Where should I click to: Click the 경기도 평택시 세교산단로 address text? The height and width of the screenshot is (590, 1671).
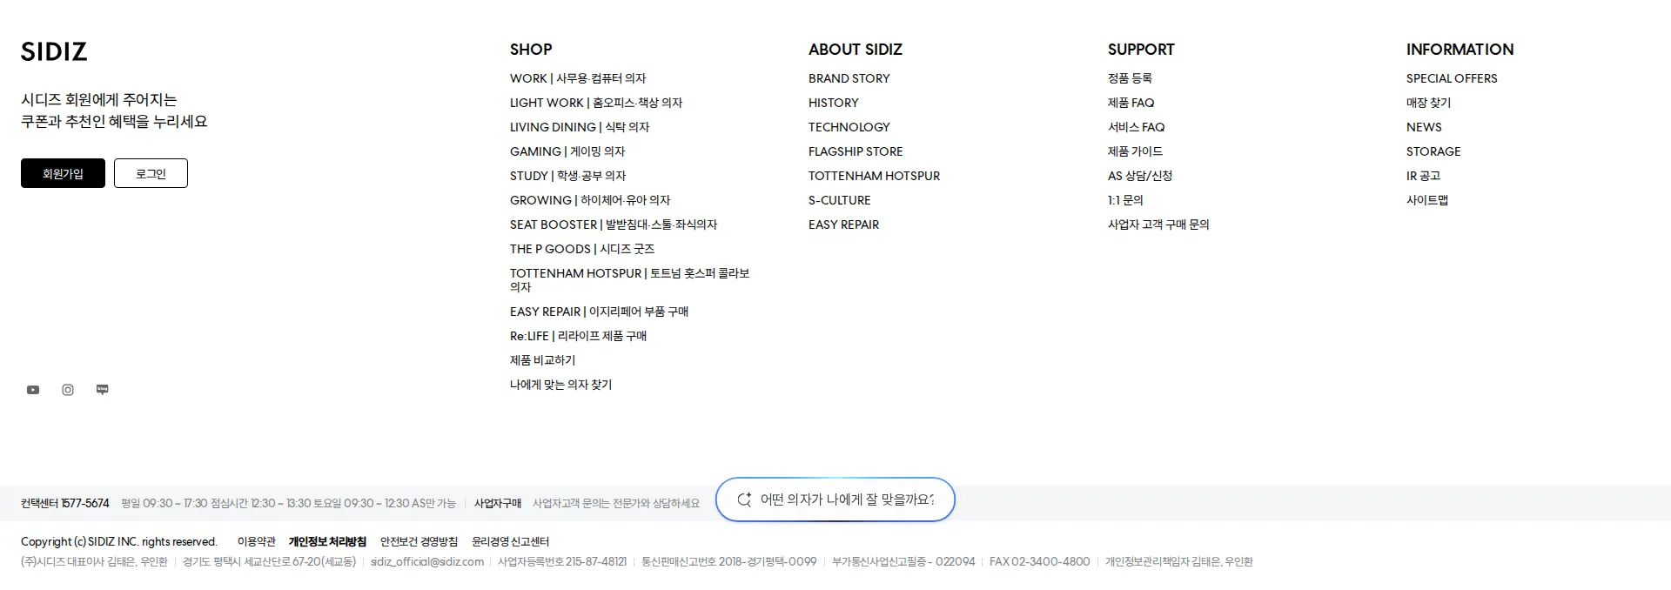(269, 562)
